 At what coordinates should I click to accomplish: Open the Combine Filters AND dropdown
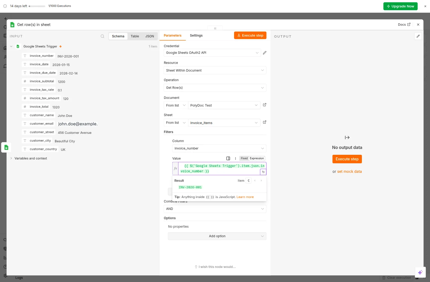(215, 209)
